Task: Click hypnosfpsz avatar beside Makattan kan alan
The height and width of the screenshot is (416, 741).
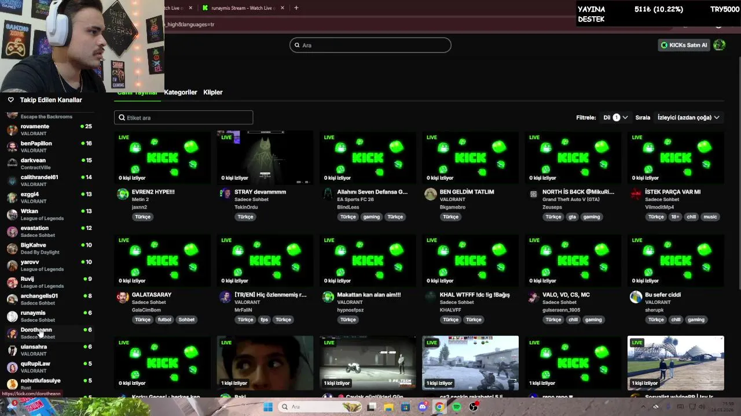Action: click(x=328, y=297)
